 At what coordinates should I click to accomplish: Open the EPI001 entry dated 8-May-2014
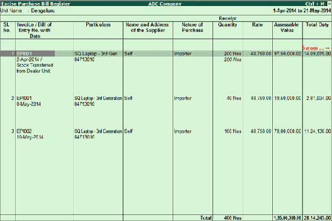(24, 98)
